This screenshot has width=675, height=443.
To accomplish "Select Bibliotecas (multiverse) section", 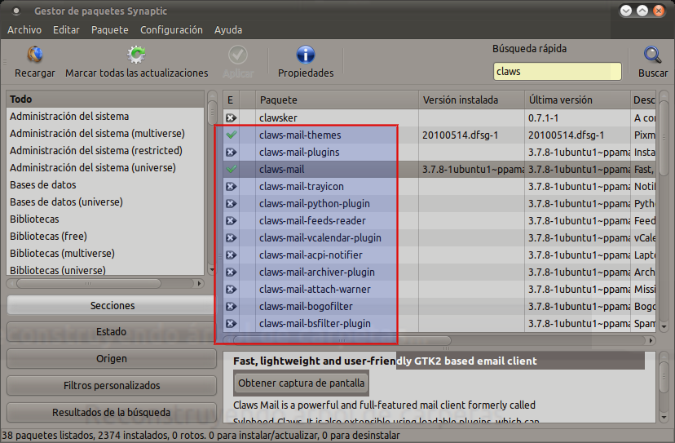I will tap(105, 254).
